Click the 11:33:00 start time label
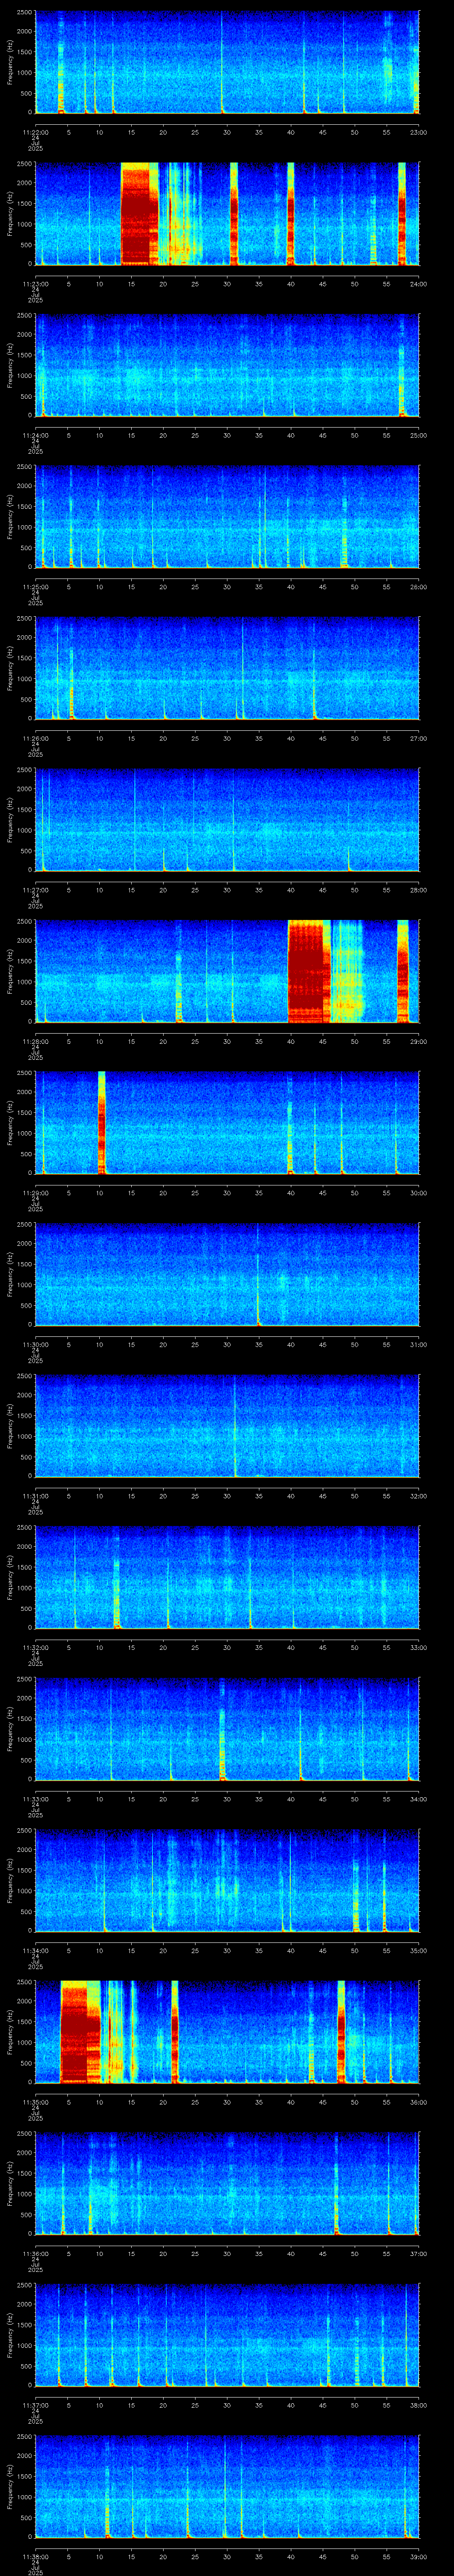The width and height of the screenshot is (454, 2576). (x=35, y=1799)
